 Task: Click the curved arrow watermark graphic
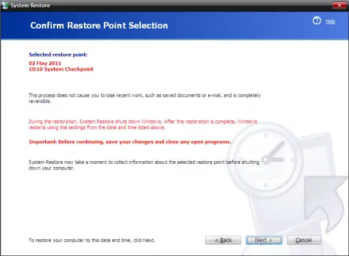click(x=323, y=203)
